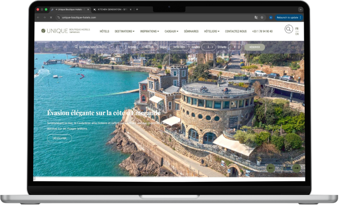Expand the Destinations dropdown menu
The width and height of the screenshot is (339, 205).
[124, 31]
